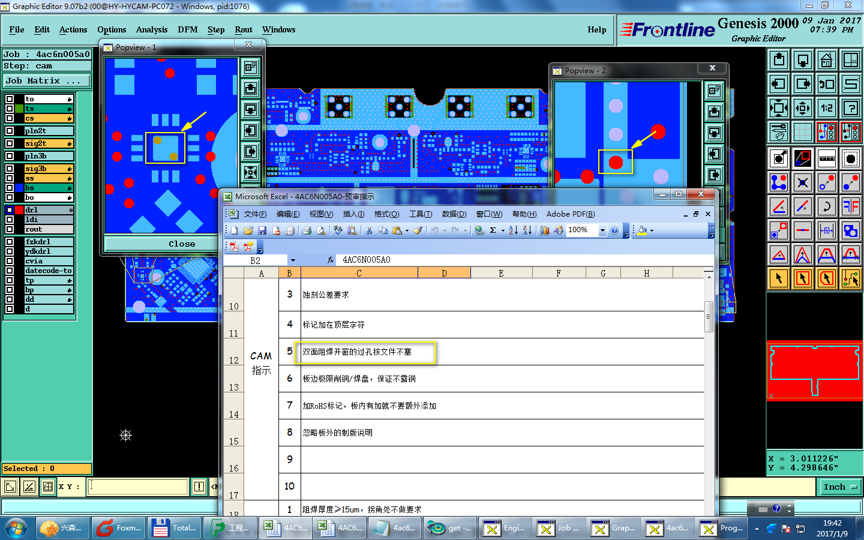Click the Open folder icon in Excel toolbar
Screen dimensions: 864x540
click(248, 230)
